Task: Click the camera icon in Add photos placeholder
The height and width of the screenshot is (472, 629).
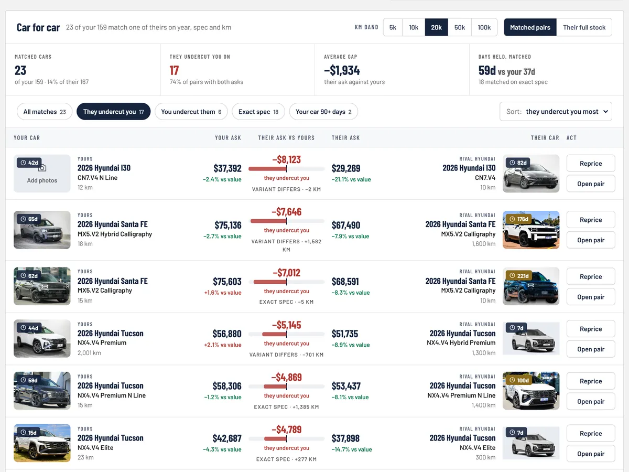Action: tap(42, 168)
